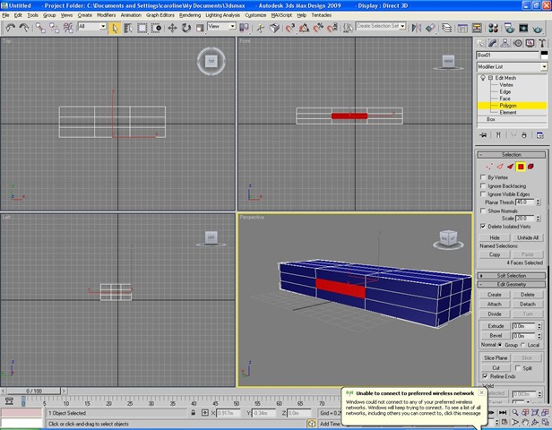Screen dimensions: 552x430
Task: Enable the Show Normals checkbox
Action: coord(483,211)
